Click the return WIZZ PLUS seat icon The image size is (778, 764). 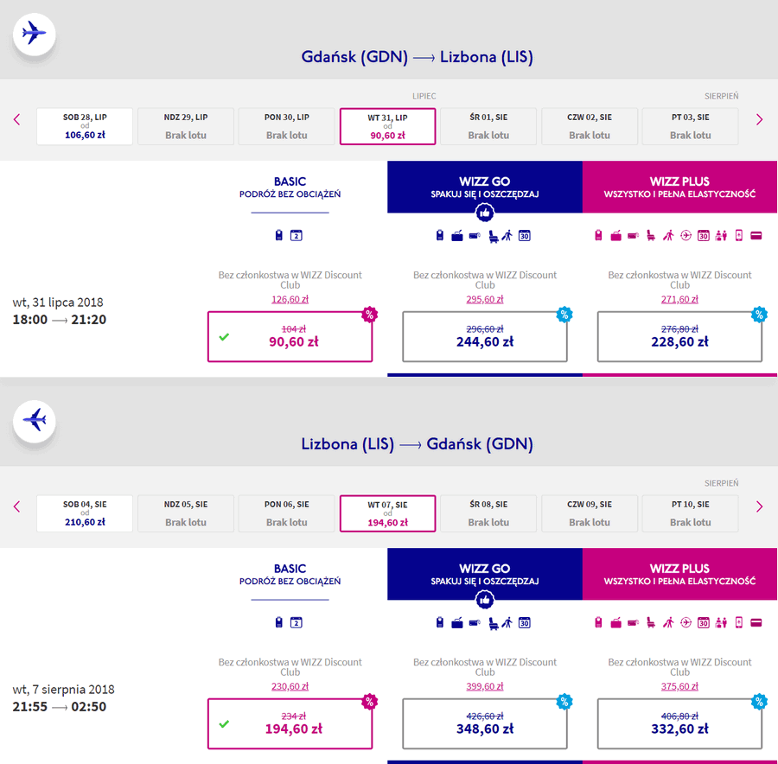pyautogui.click(x=650, y=622)
